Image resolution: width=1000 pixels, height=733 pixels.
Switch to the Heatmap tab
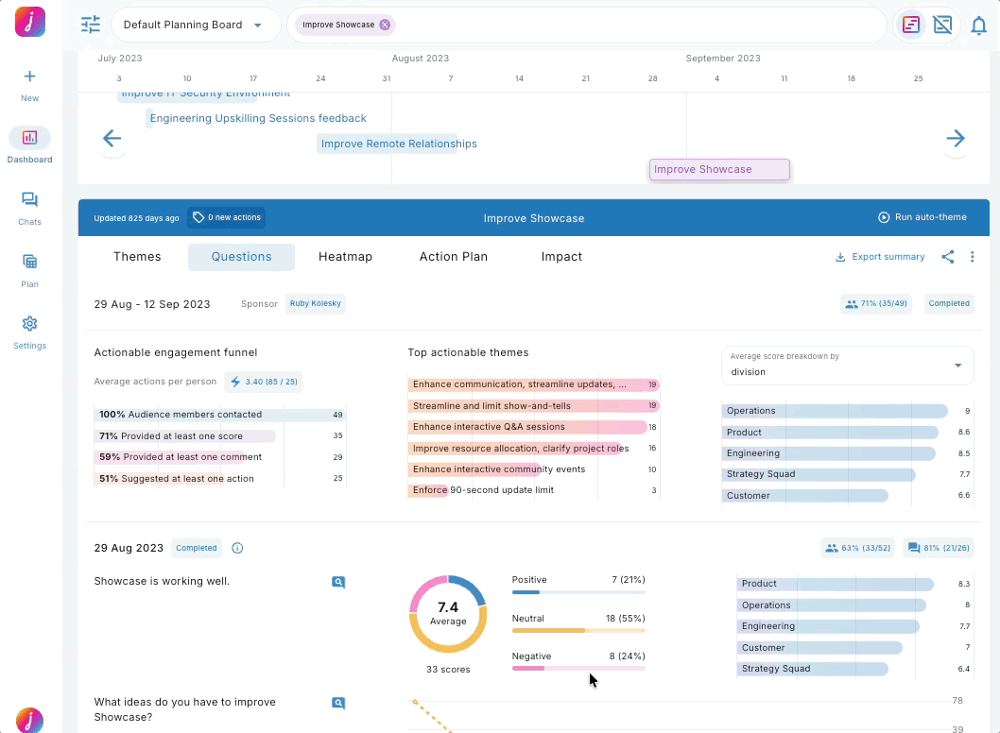[x=345, y=257]
